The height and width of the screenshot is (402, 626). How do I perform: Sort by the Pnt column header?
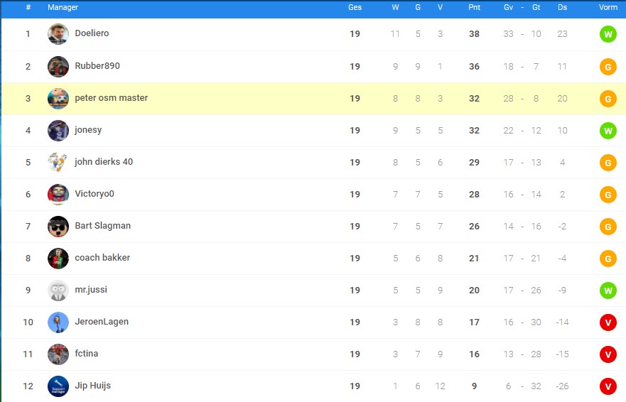[474, 7]
